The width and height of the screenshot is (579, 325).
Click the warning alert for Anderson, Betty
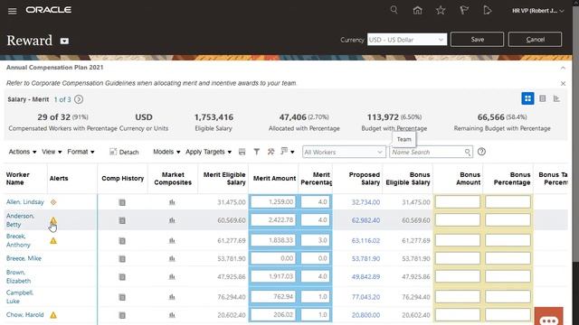tap(53, 220)
